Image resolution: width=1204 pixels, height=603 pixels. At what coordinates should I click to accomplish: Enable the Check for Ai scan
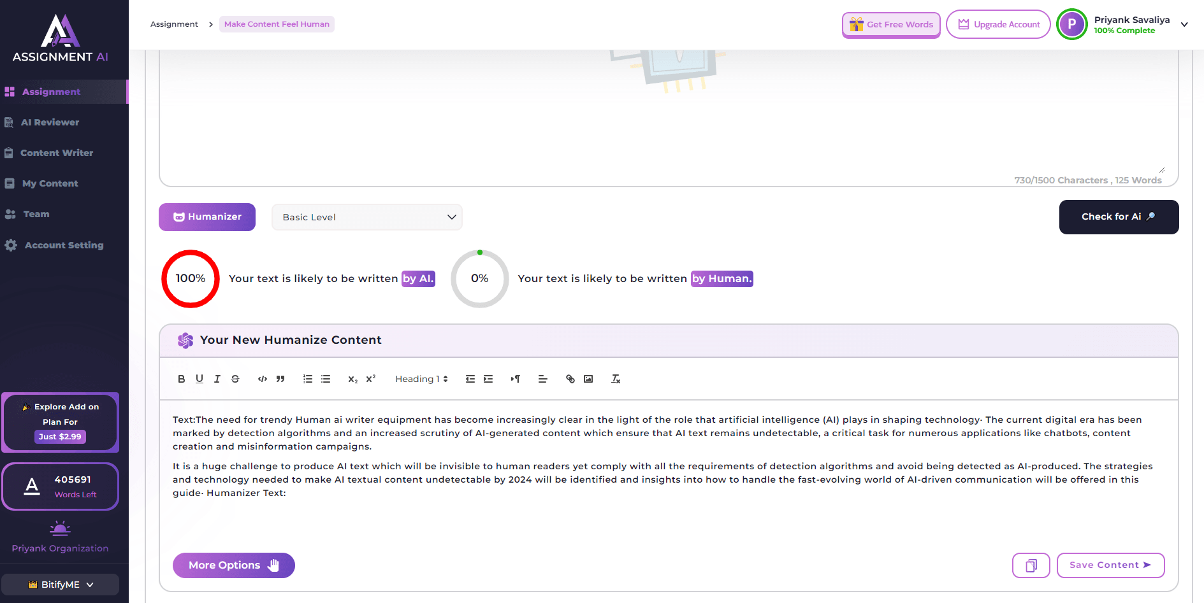1118,216
